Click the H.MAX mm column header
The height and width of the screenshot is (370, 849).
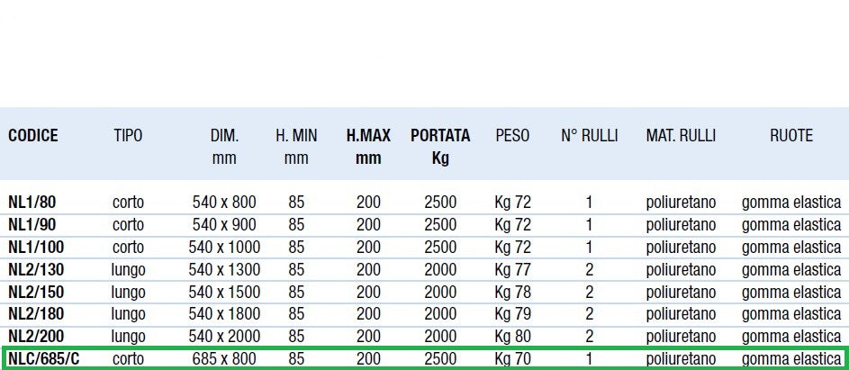pyautogui.click(x=368, y=146)
